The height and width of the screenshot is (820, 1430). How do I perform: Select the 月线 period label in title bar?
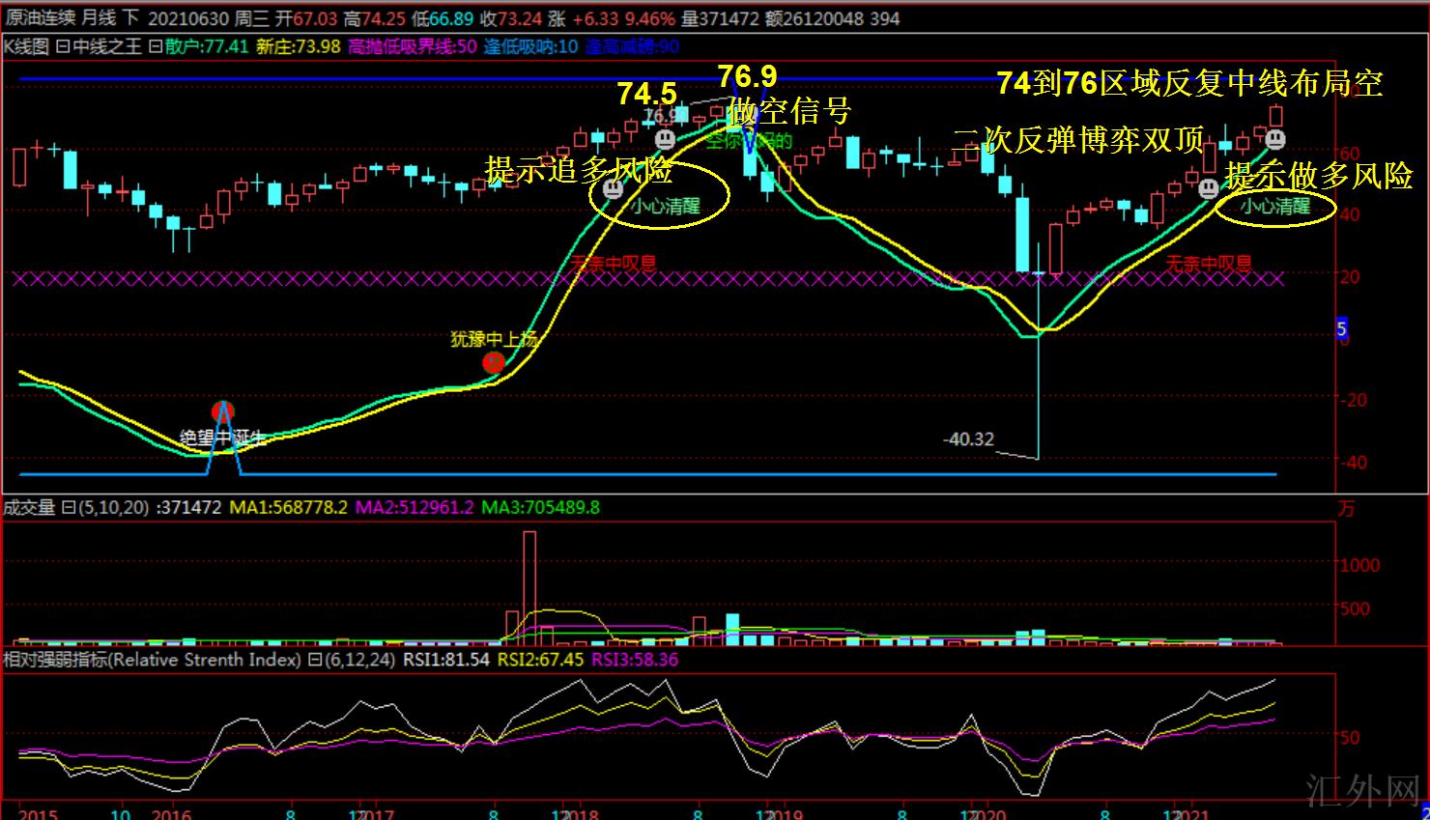click(98, 18)
